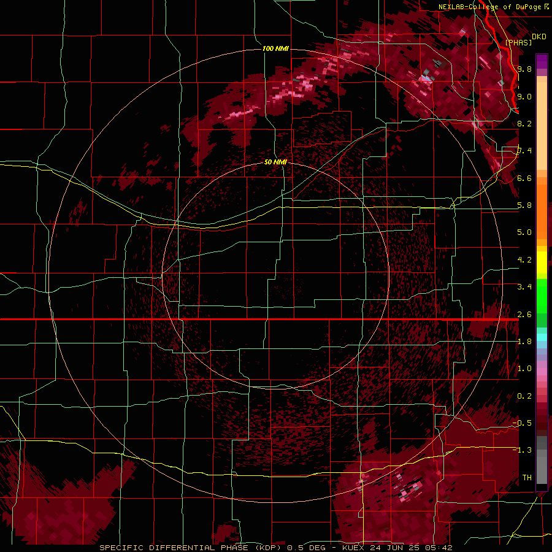Image resolution: width=552 pixels, height=552 pixels.
Task: Click the 5.8 value on the color scale
Action: (x=524, y=205)
